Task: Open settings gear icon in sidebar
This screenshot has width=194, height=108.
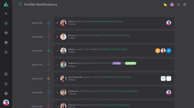Action: tap(6, 94)
